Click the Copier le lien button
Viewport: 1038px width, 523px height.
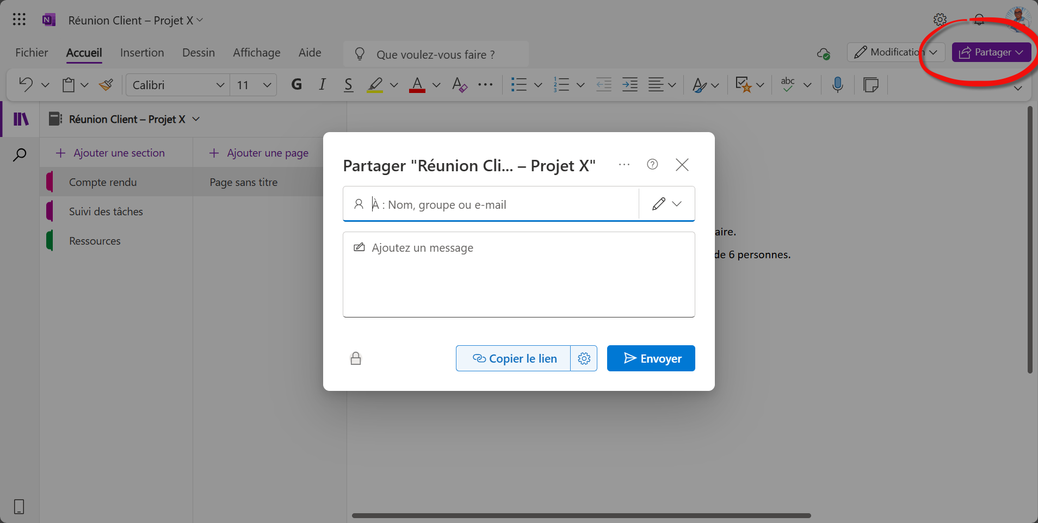pos(513,359)
